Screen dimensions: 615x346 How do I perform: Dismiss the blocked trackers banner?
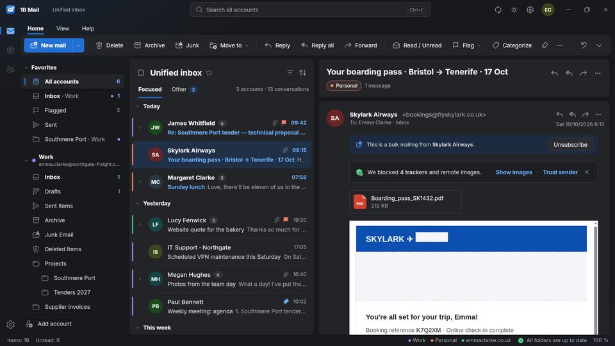(x=587, y=172)
